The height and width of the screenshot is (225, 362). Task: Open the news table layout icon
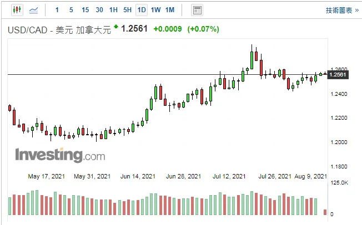(x=197, y=10)
